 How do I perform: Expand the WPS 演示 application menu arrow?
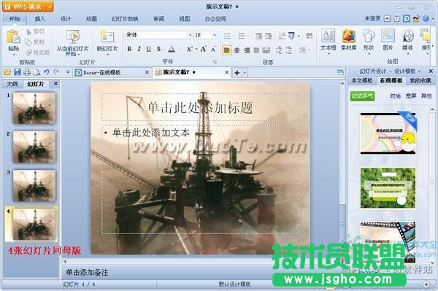(50, 7)
